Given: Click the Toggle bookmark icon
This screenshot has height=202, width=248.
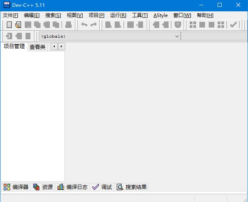Looking at the screenshot, I should [x=19, y=36].
